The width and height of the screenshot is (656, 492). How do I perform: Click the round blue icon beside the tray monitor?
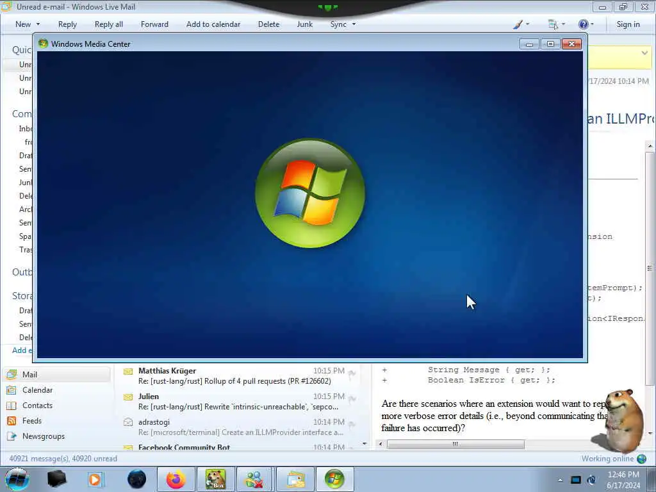click(x=591, y=480)
